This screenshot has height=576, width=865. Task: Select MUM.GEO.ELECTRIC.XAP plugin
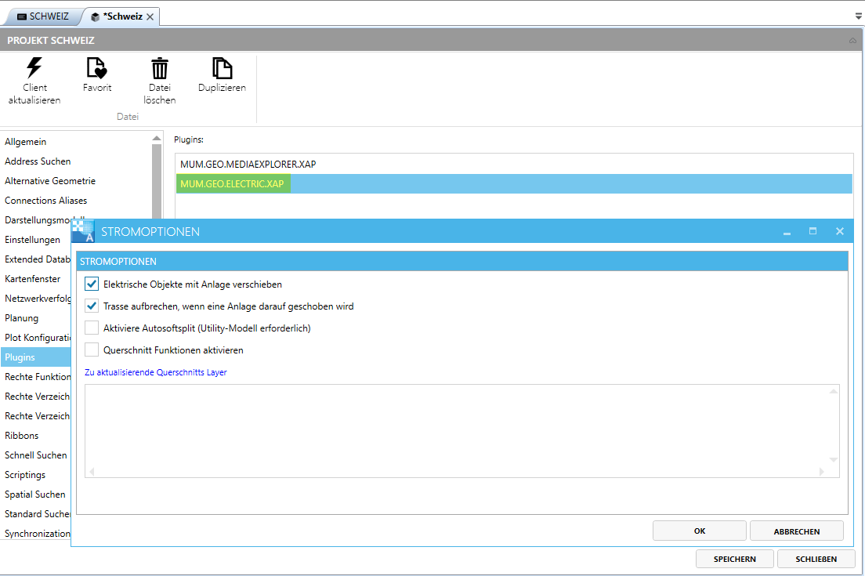(514, 183)
